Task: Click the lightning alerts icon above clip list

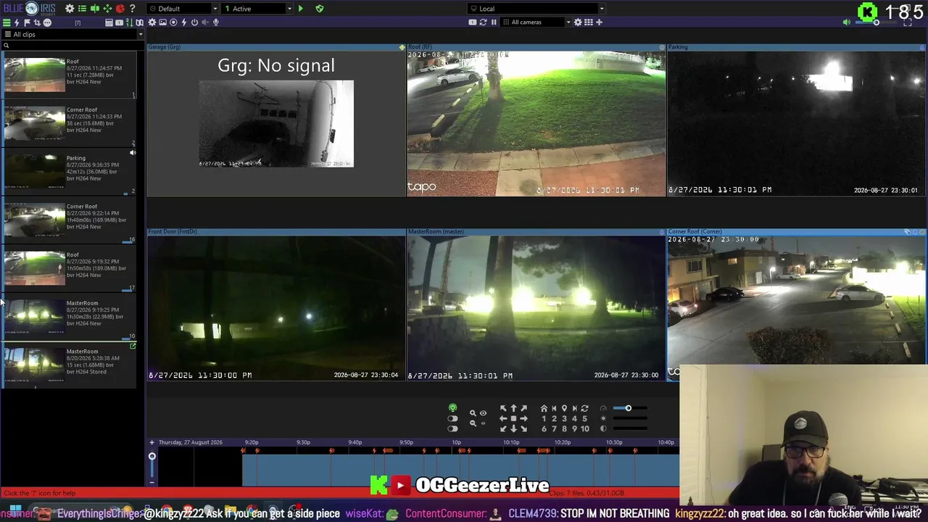Action: point(17,22)
